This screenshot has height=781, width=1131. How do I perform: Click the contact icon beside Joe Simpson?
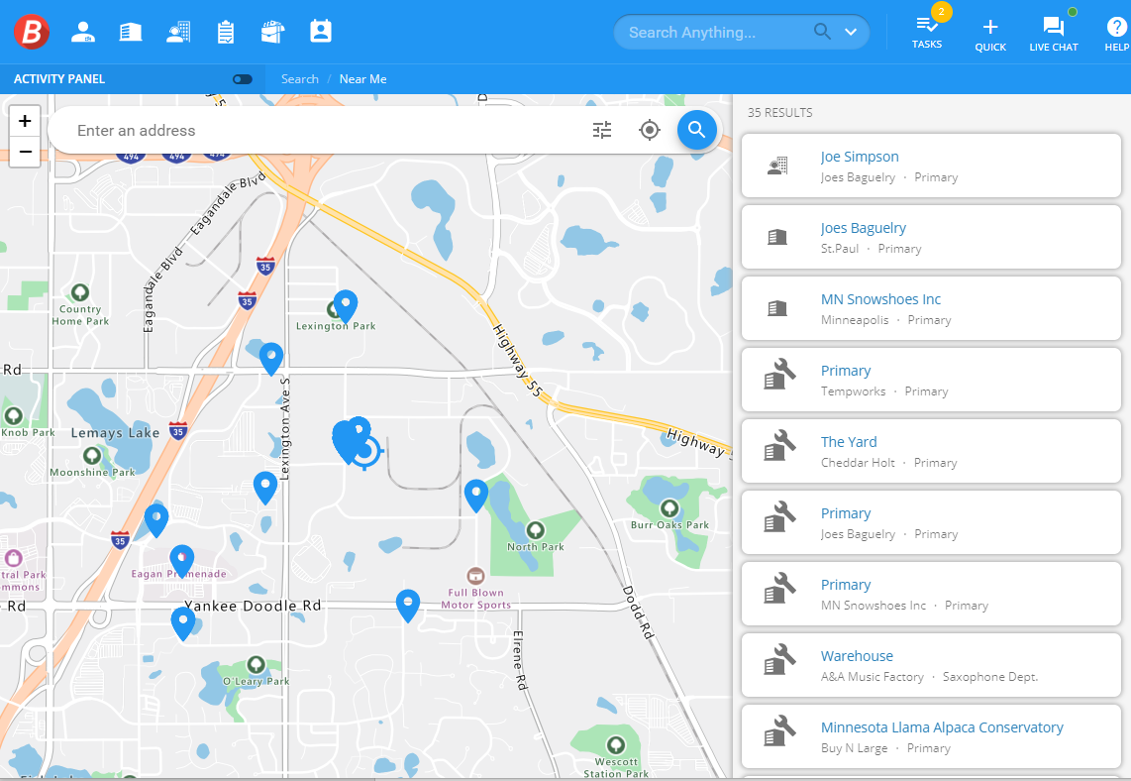pos(777,167)
